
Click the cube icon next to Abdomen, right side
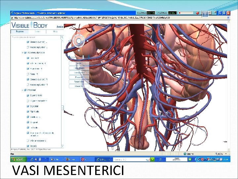click(x=25, y=53)
